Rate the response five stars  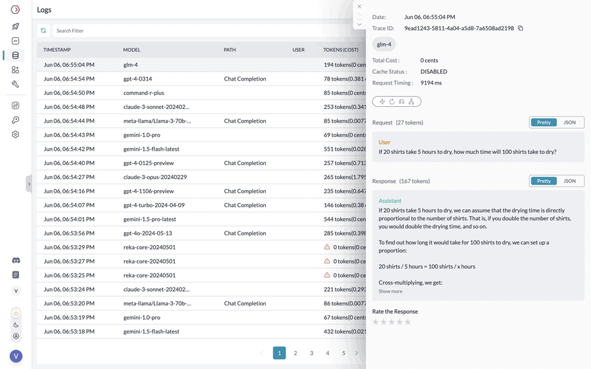coord(408,322)
